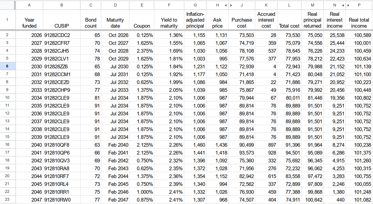Image resolution: width=373 pixels, height=204 pixels.
Task: Select column K header
Action: 266,5
